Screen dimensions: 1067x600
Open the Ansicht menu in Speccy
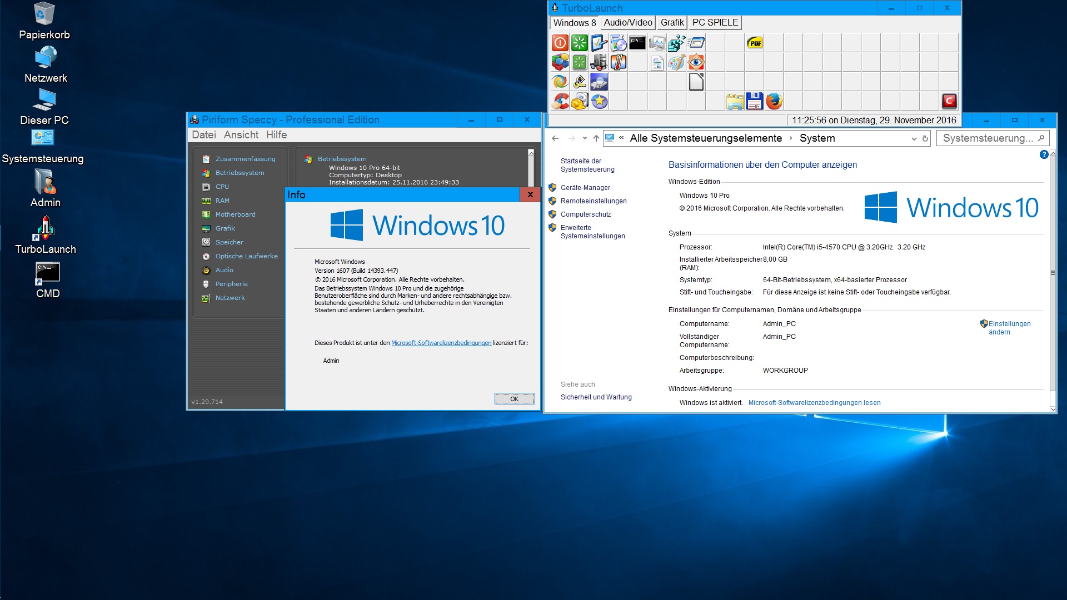click(241, 135)
